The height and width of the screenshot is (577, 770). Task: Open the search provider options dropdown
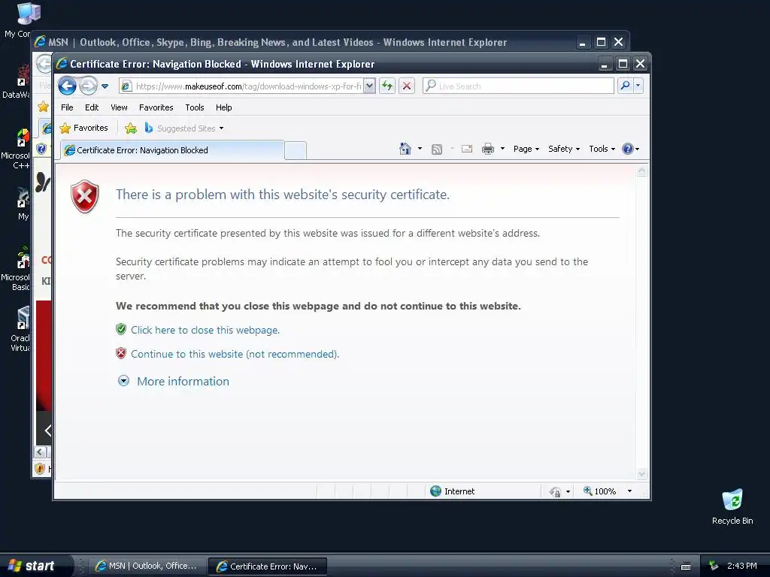click(x=638, y=86)
